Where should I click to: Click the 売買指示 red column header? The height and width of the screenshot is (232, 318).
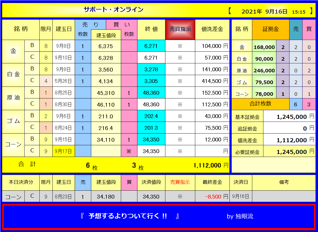[x=180, y=29]
